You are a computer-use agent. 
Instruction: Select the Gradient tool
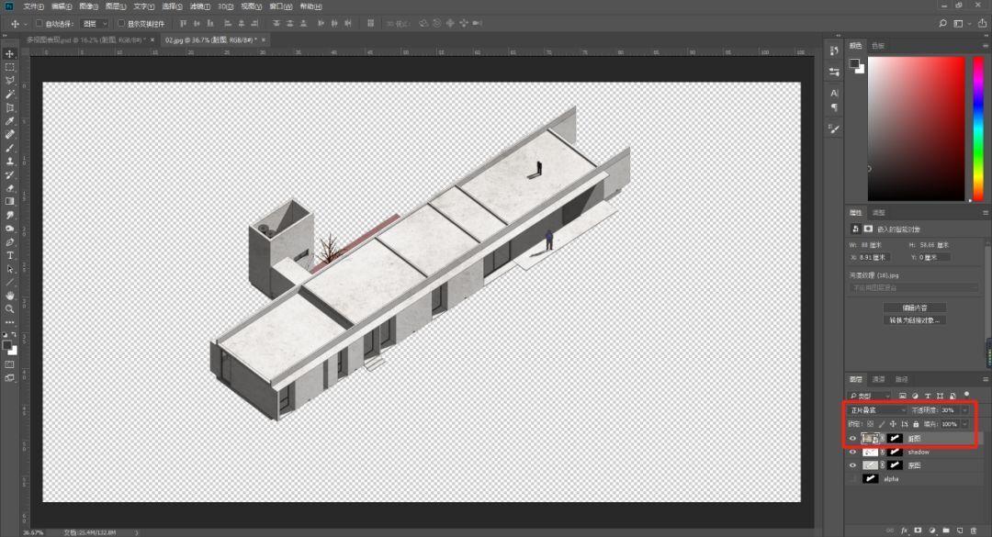pos(9,201)
